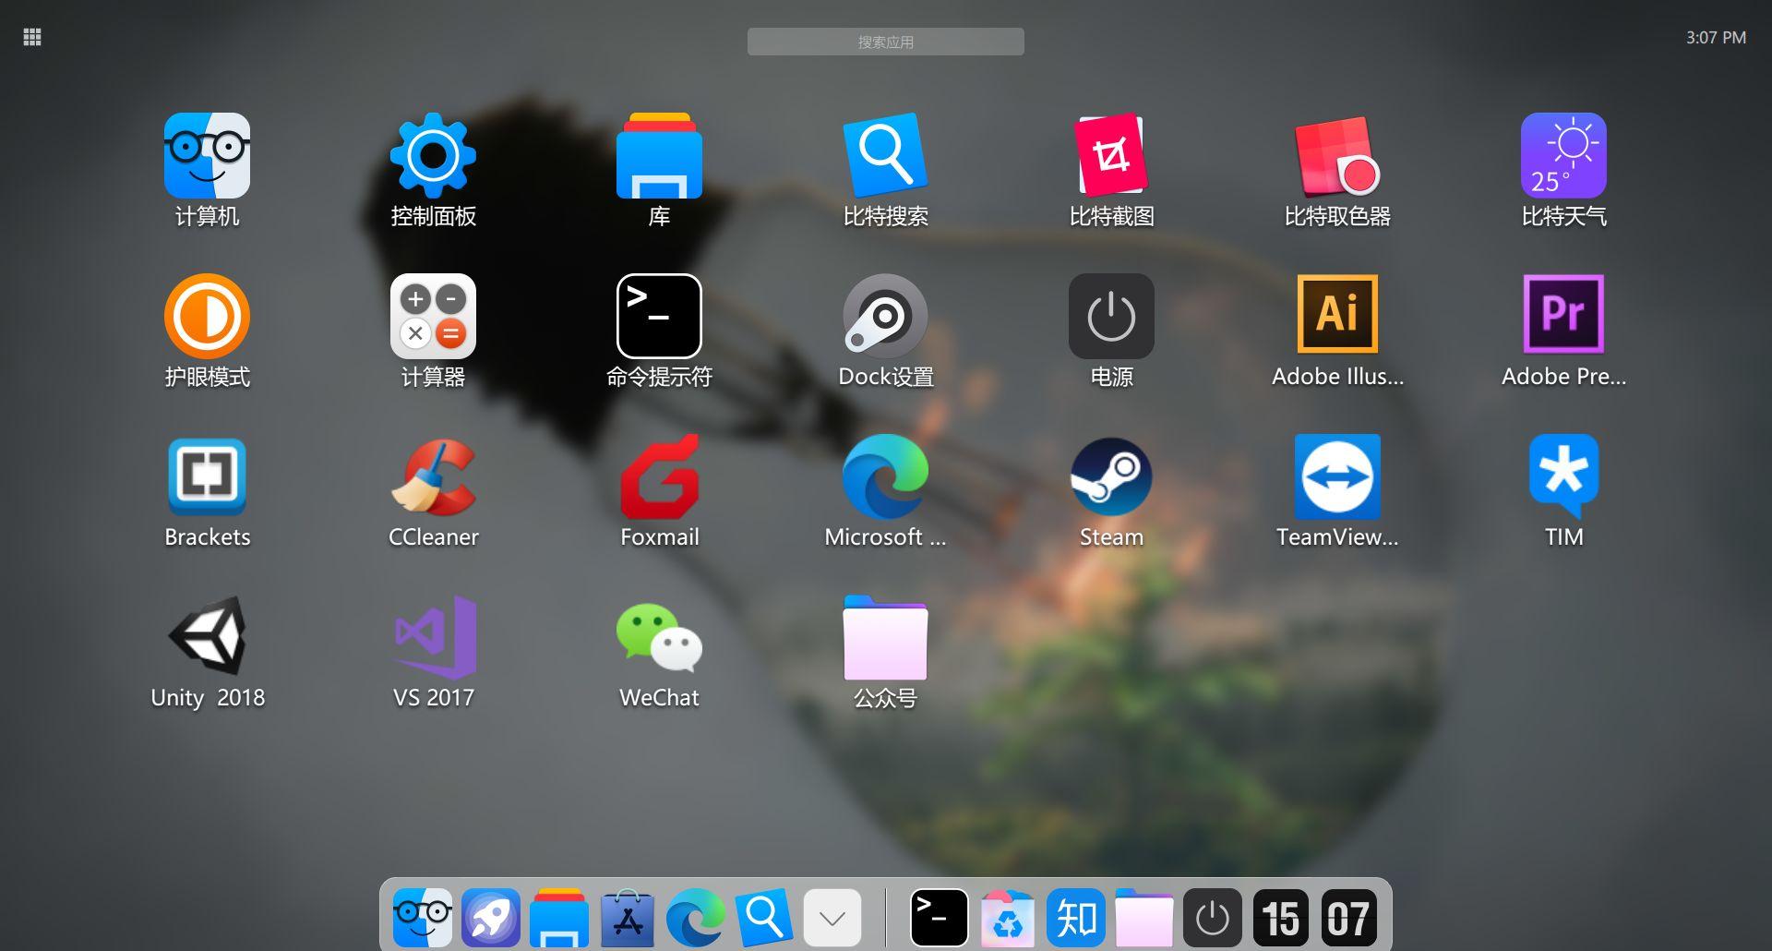Open Dock设置 settings
Viewport: 1772px width, 951px height.
coord(885,315)
